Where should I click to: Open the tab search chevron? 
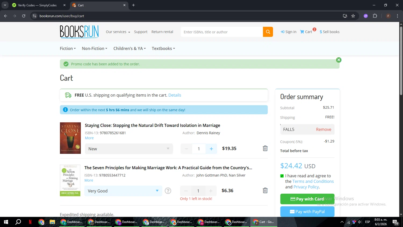[5, 5]
